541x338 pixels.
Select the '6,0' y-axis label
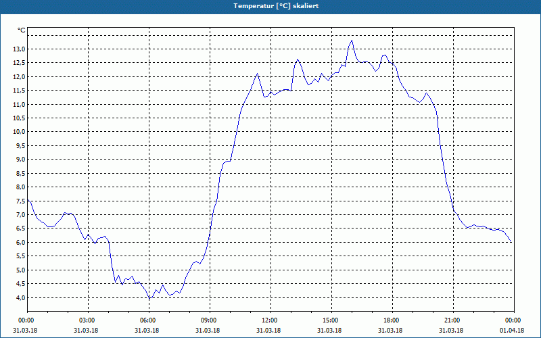click(x=20, y=242)
